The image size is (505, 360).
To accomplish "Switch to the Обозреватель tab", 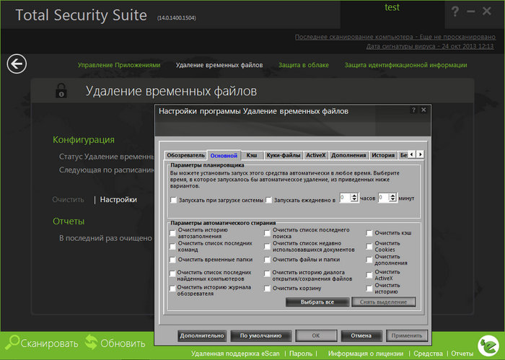I will pyautogui.click(x=185, y=155).
